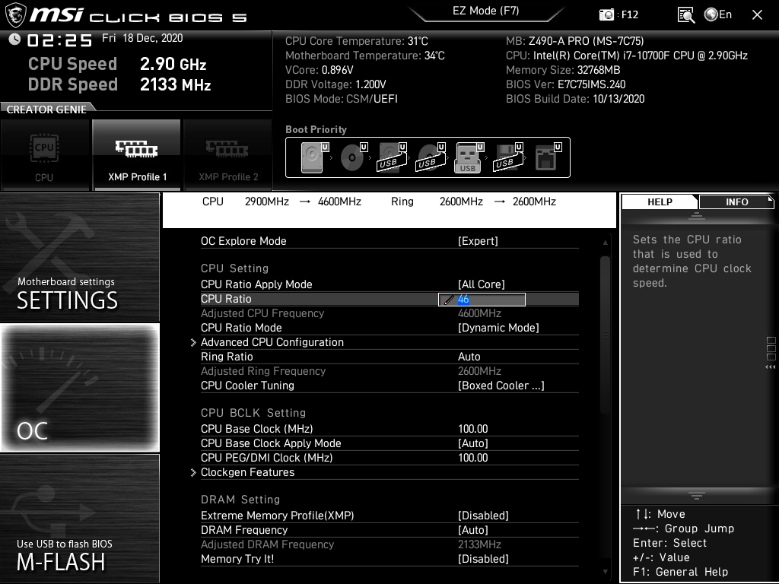779x584 pixels.
Task: Click the pencil edit icon in CPU Ratio
Action: tap(449, 300)
